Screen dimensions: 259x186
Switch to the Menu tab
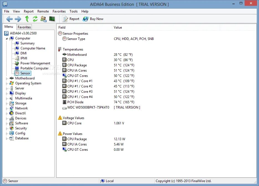[9, 27]
